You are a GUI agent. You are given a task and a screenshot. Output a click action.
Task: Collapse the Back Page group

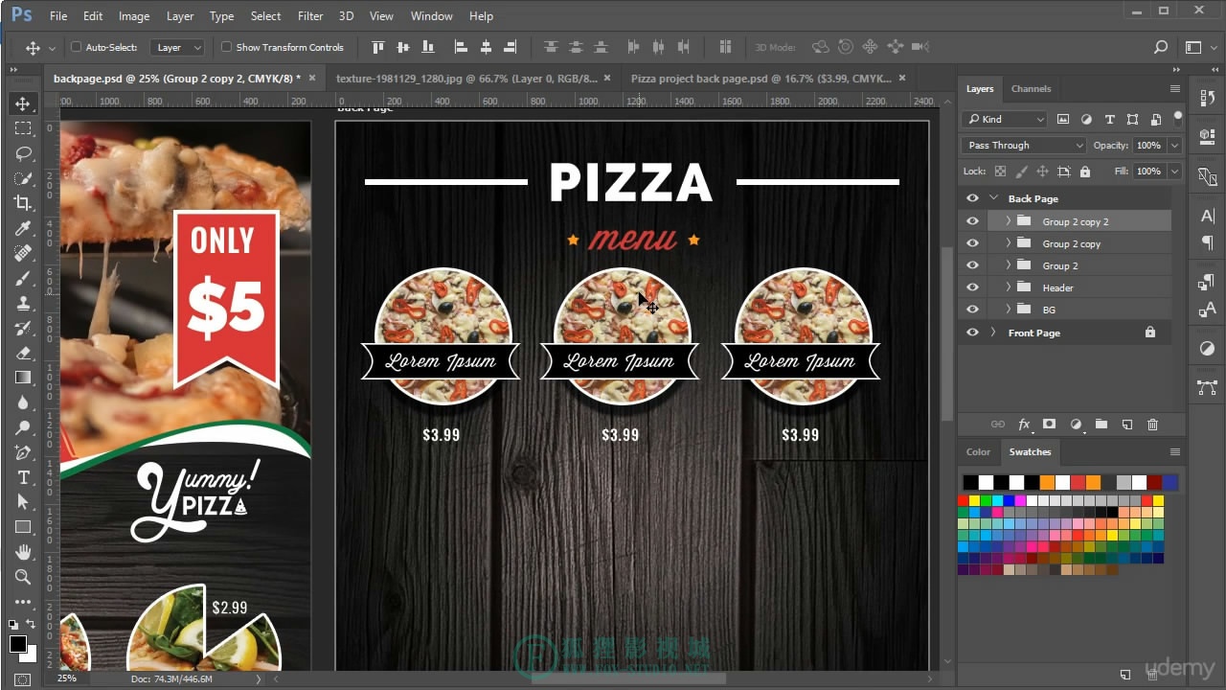[x=993, y=198]
